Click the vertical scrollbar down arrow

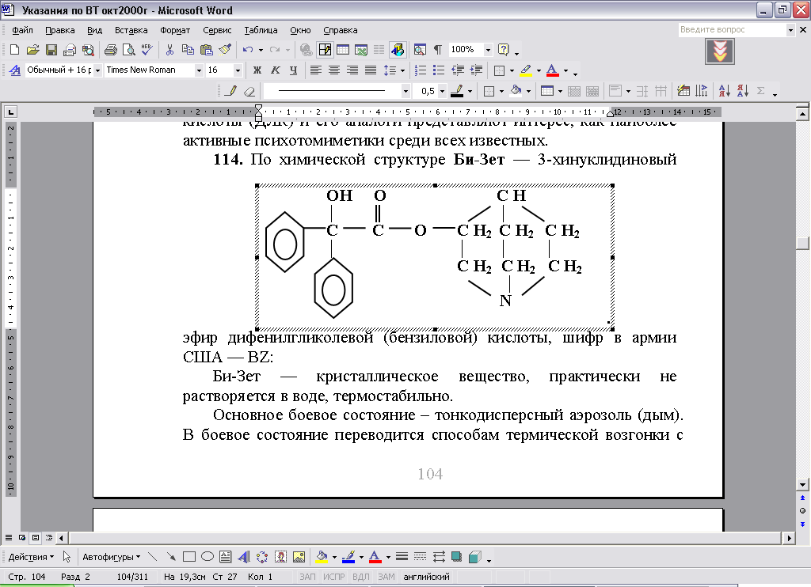point(802,485)
